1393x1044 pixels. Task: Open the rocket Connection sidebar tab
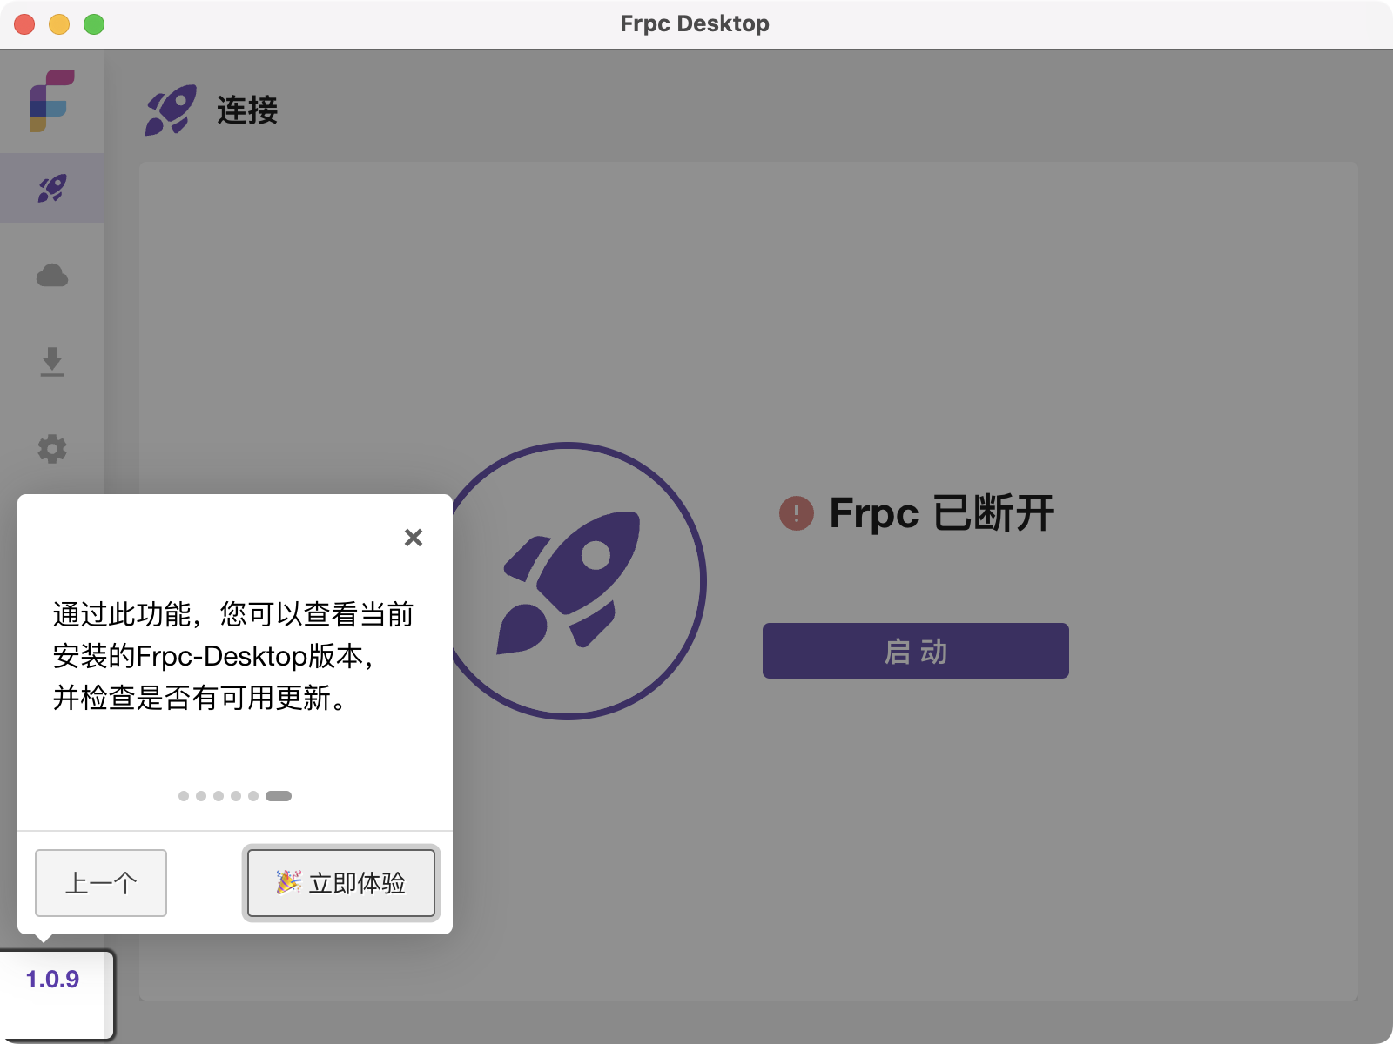pyautogui.click(x=52, y=188)
